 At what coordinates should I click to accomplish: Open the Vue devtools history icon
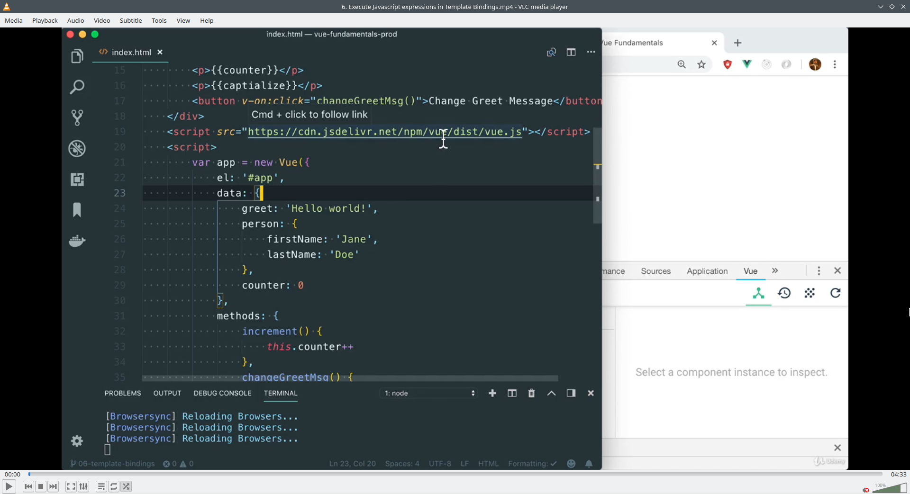784,293
